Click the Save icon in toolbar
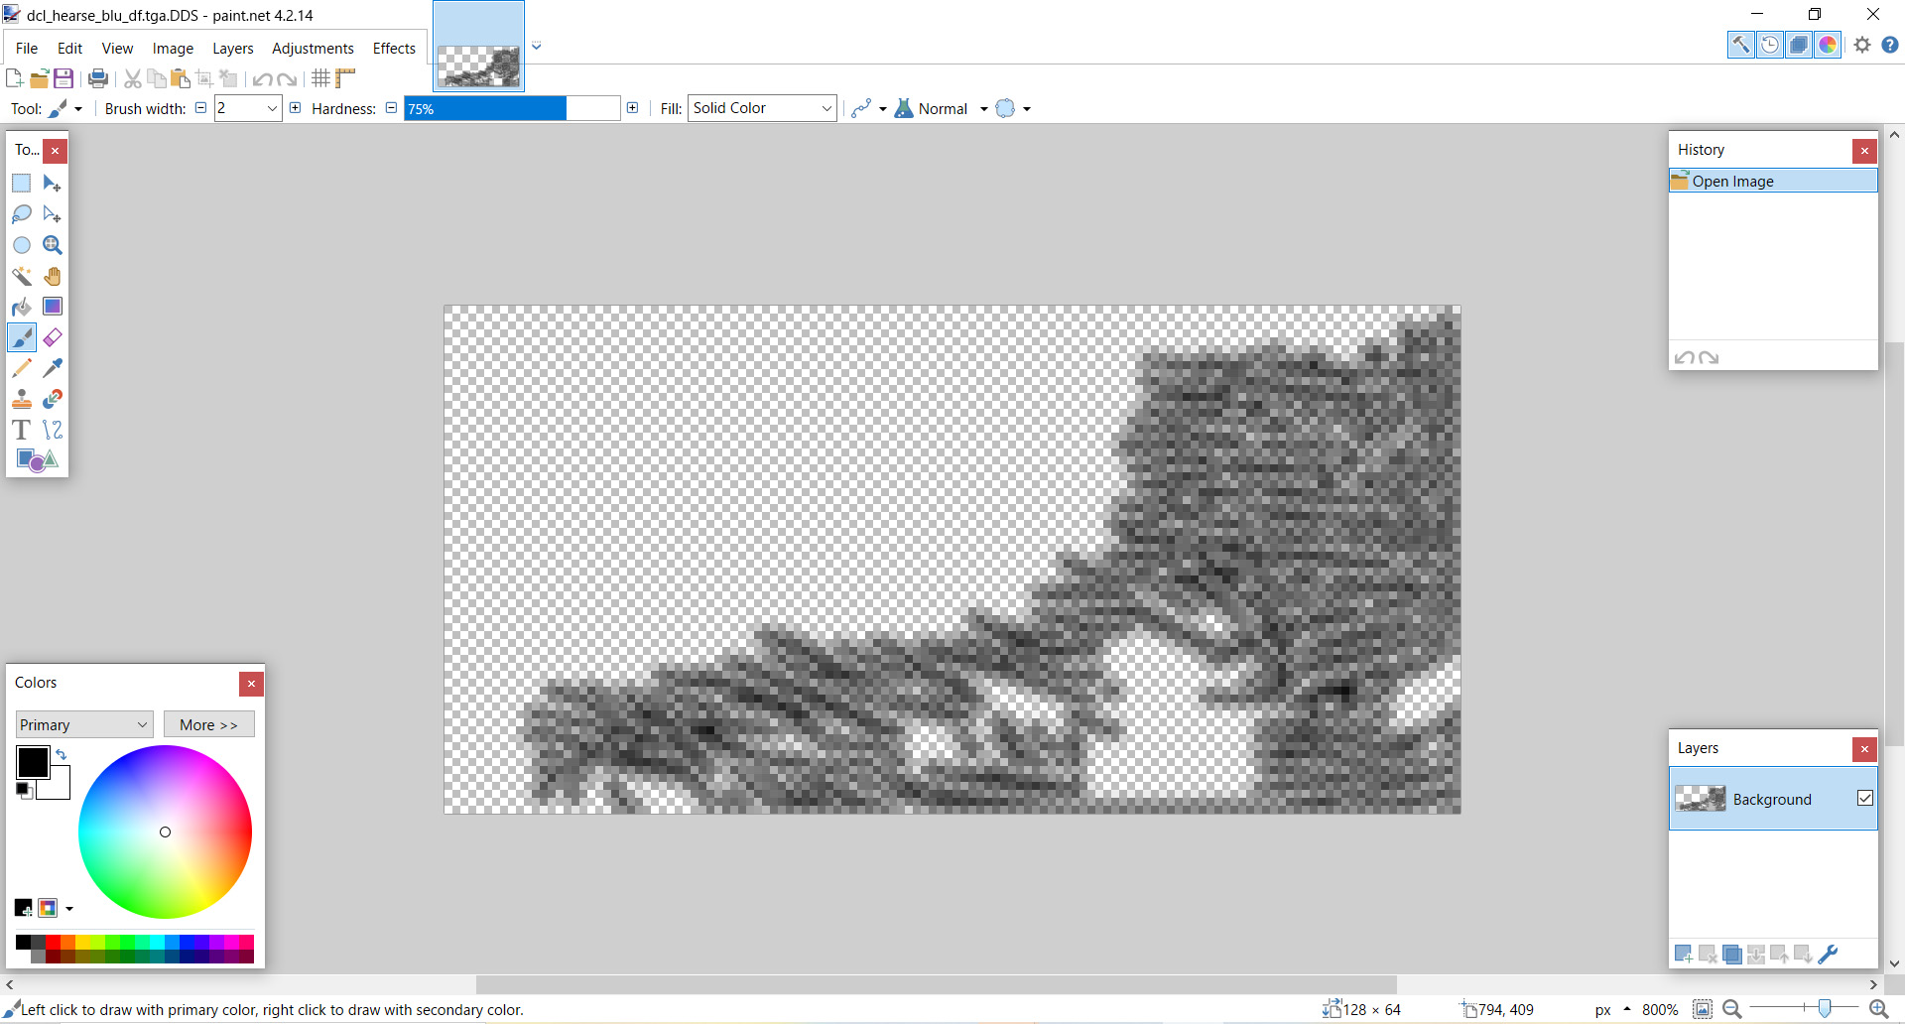 click(x=63, y=78)
